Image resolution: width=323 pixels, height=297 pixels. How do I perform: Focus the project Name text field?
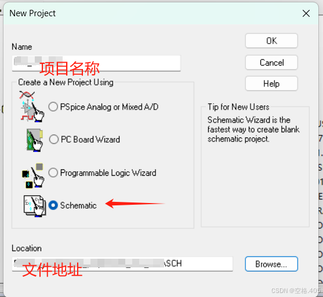tap(96, 63)
